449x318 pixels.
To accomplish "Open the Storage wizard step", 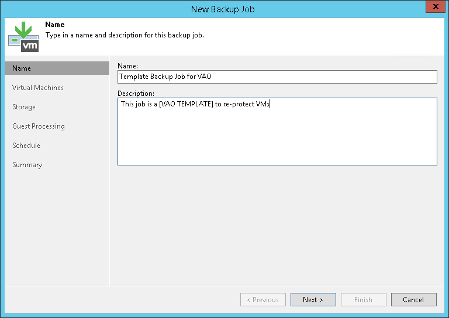I will [24, 107].
